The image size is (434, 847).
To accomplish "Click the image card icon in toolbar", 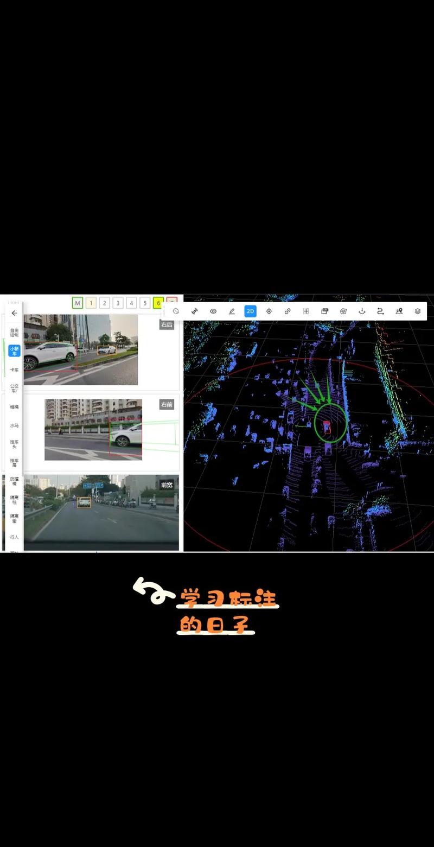I will [x=325, y=311].
